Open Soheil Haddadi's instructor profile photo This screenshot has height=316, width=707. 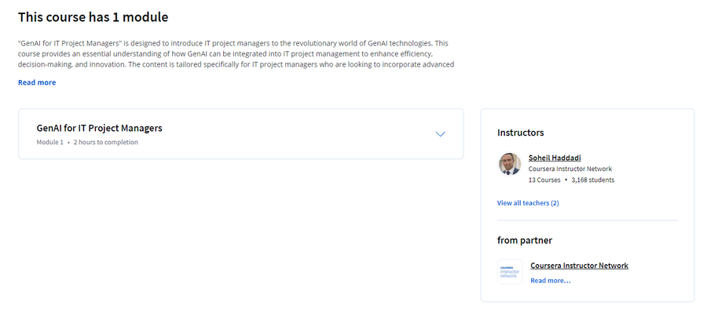[510, 164]
